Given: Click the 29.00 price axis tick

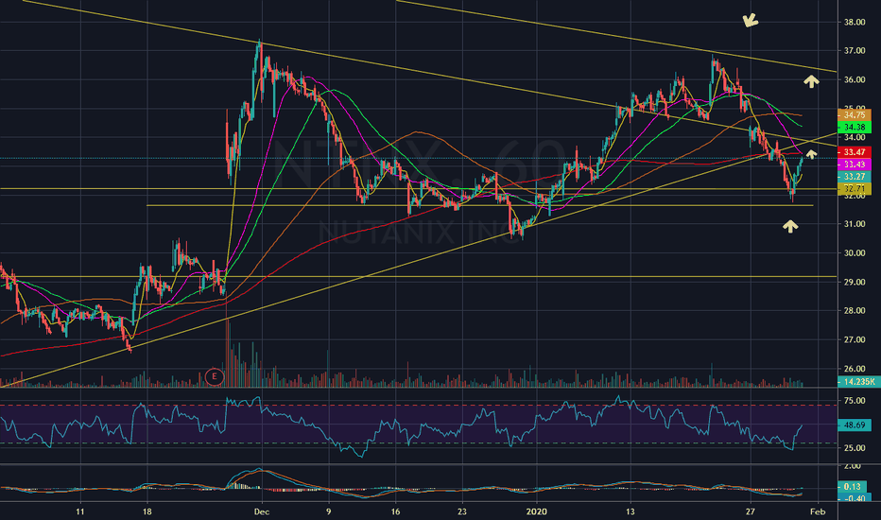Looking at the screenshot, I should [854, 282].
